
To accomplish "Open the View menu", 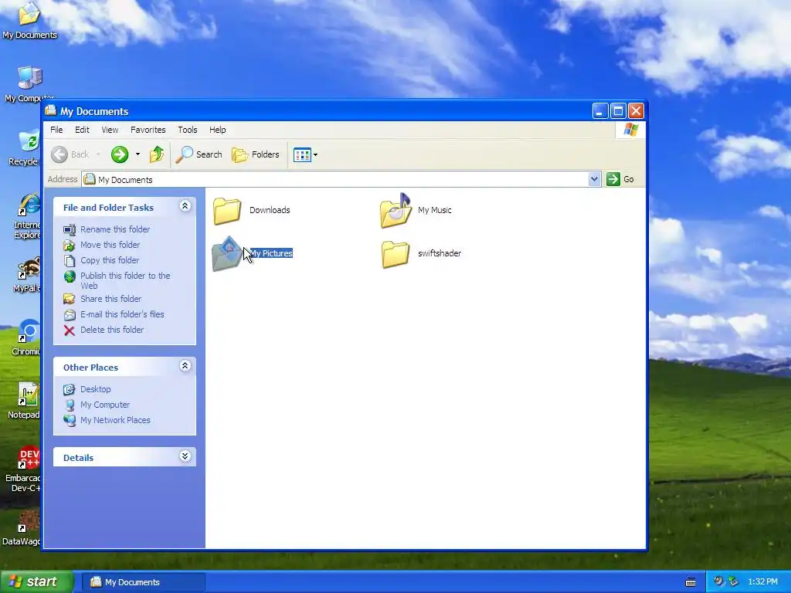I will coord(110,130).
